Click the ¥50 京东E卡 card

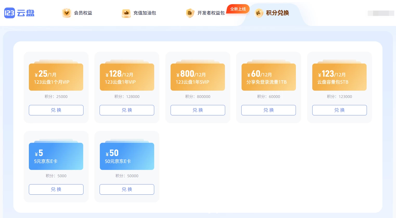point(127,156)
